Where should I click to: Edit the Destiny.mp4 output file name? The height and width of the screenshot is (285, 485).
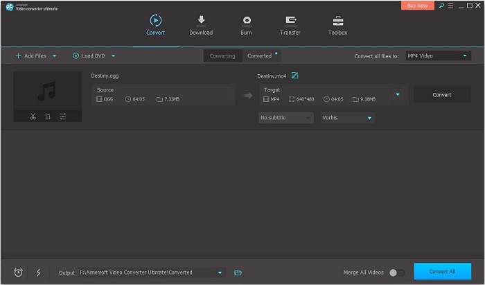click(x=294, y=76)
